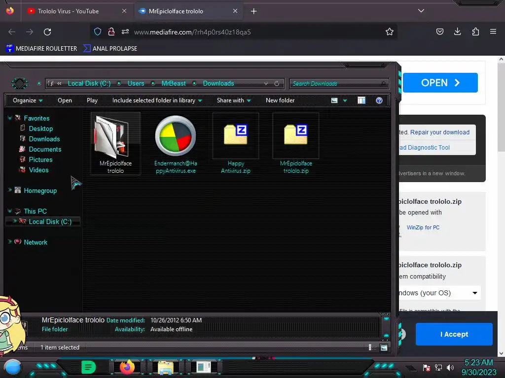The image size is (505, 378).
Task: Click the Search Downloads field
Action: point(339,84)
